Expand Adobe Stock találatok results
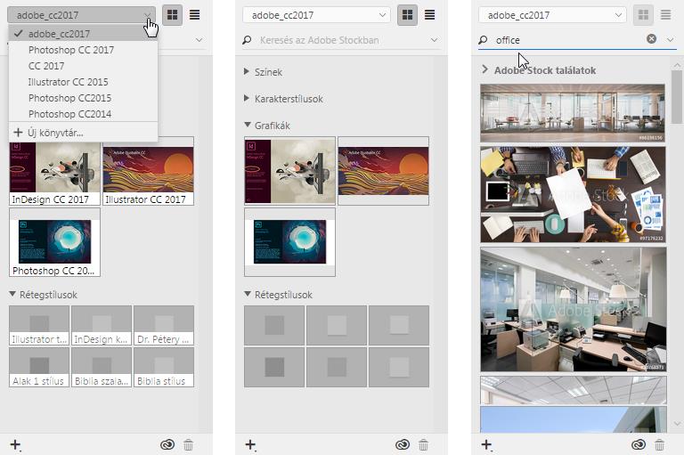The image size is (684, 455). 485,69
